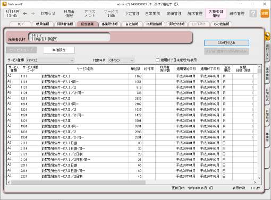Open the サービス種類 dropdown
Image resolution: width=271 pixels, height=200 pixels.
[x=50, y=60]
